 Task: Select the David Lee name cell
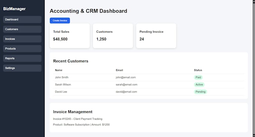tap(61, 92)
